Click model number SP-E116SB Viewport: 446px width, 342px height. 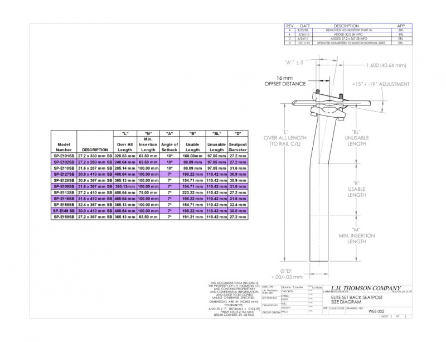[64, 199]
